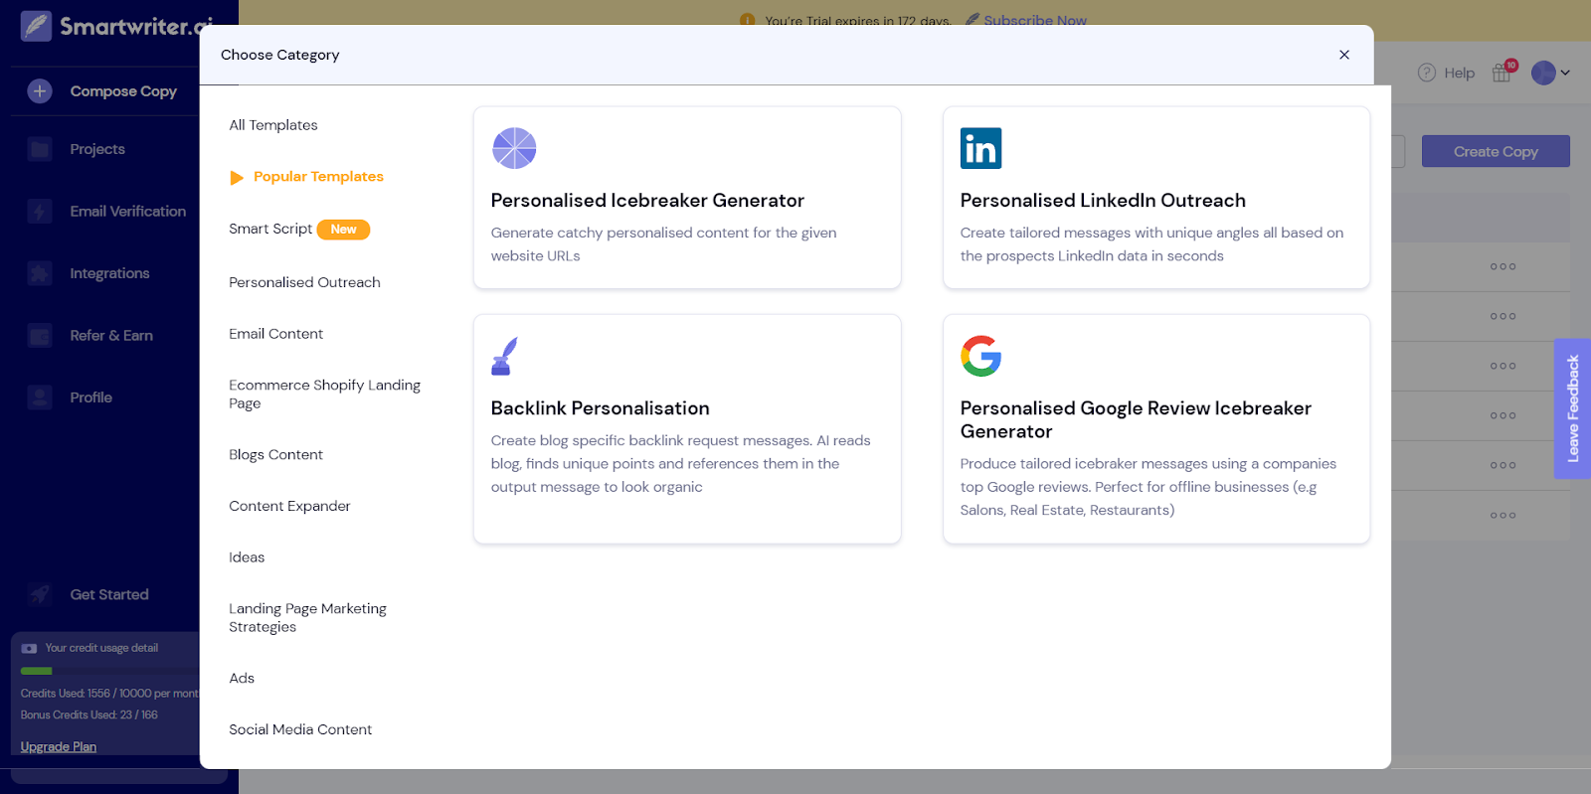
Task: Click the Create Copy button
Action: (x=1496, y=151)
